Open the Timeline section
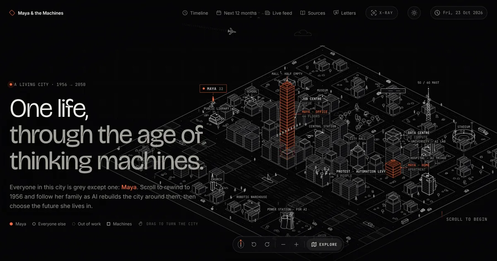The width and height of the screenshot is (497, 261). tap(195, 13)
